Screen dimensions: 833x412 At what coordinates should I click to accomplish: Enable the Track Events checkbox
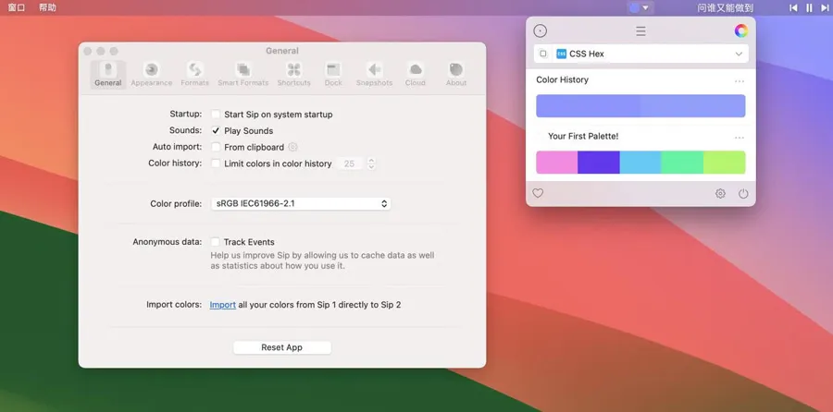coord(216,242)
